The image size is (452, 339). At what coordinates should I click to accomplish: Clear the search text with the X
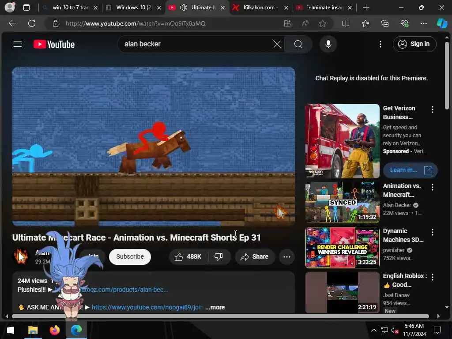(x=277, y=44)
